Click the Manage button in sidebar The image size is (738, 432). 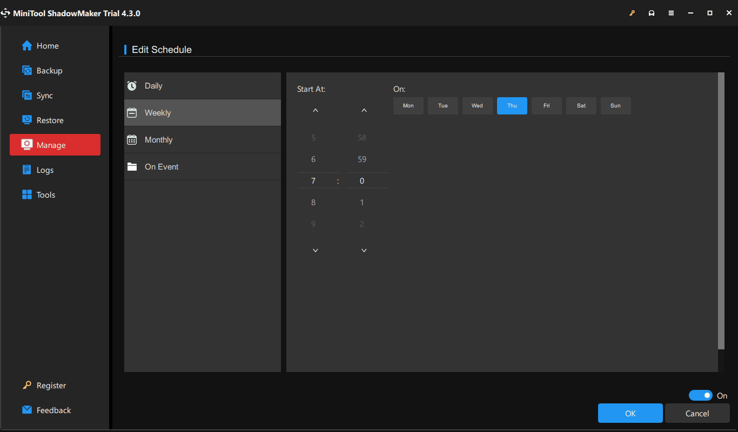[x=55, y=145]
